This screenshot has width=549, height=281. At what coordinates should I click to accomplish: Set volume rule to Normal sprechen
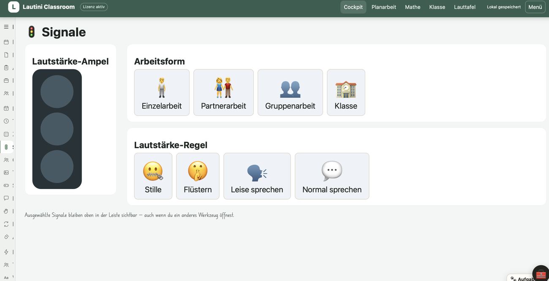332,176
